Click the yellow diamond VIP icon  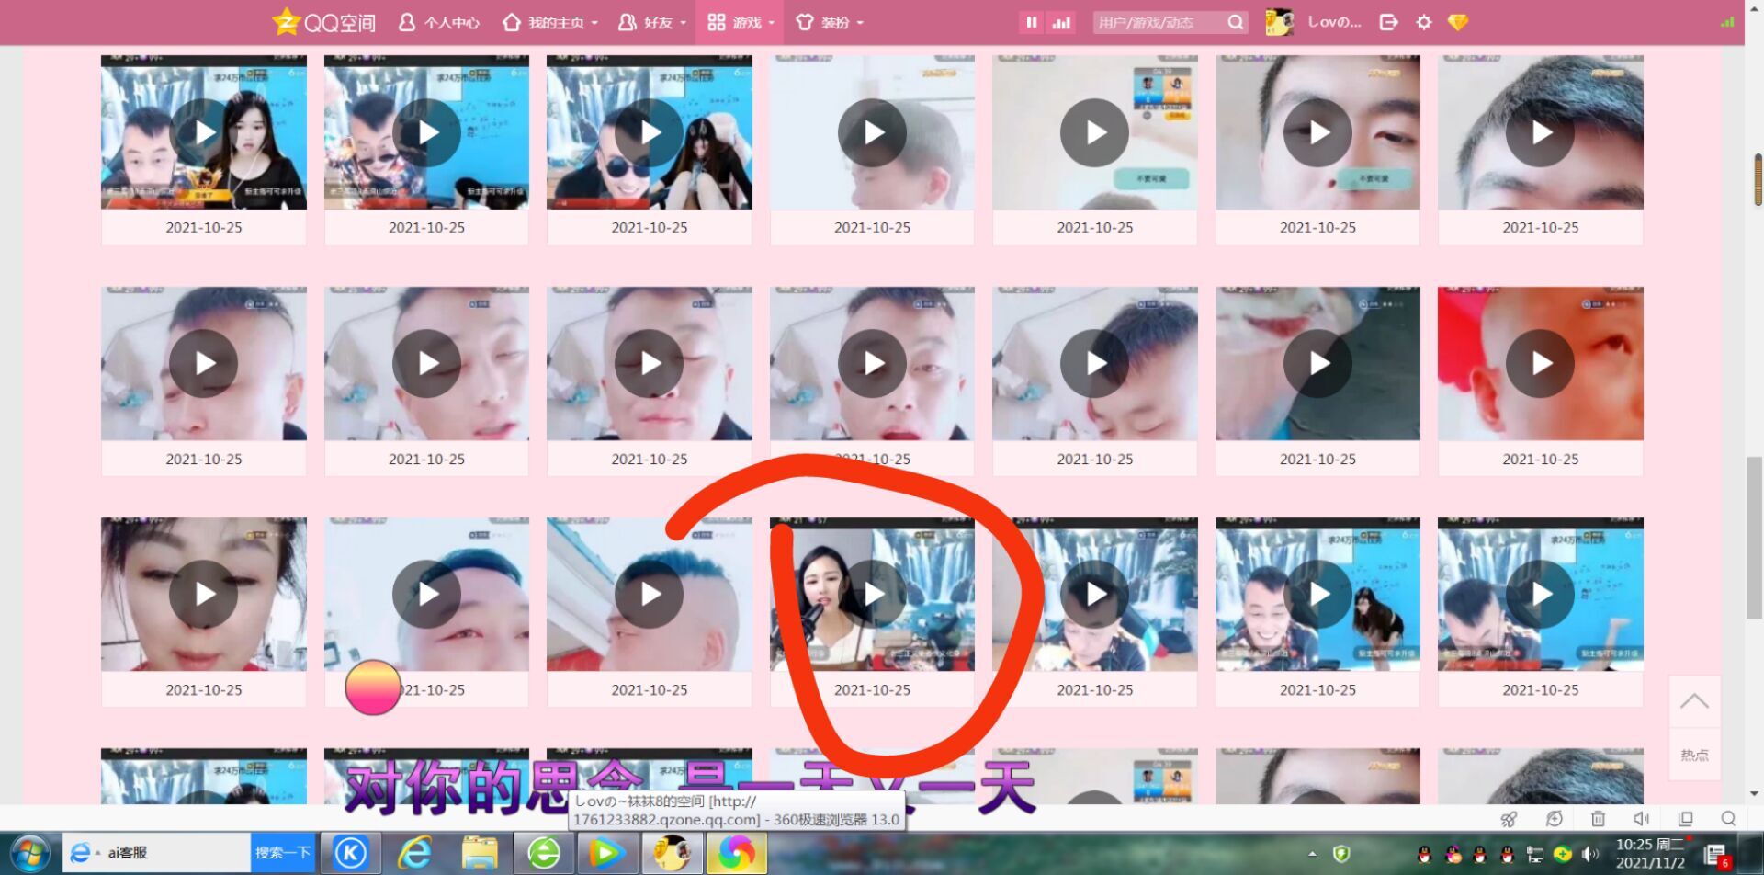tap(1458, 22)
